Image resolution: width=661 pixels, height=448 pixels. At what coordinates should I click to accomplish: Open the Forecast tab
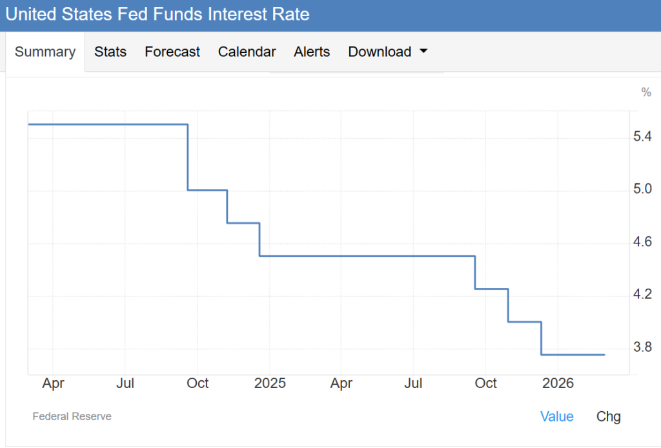tap(172, 52)
